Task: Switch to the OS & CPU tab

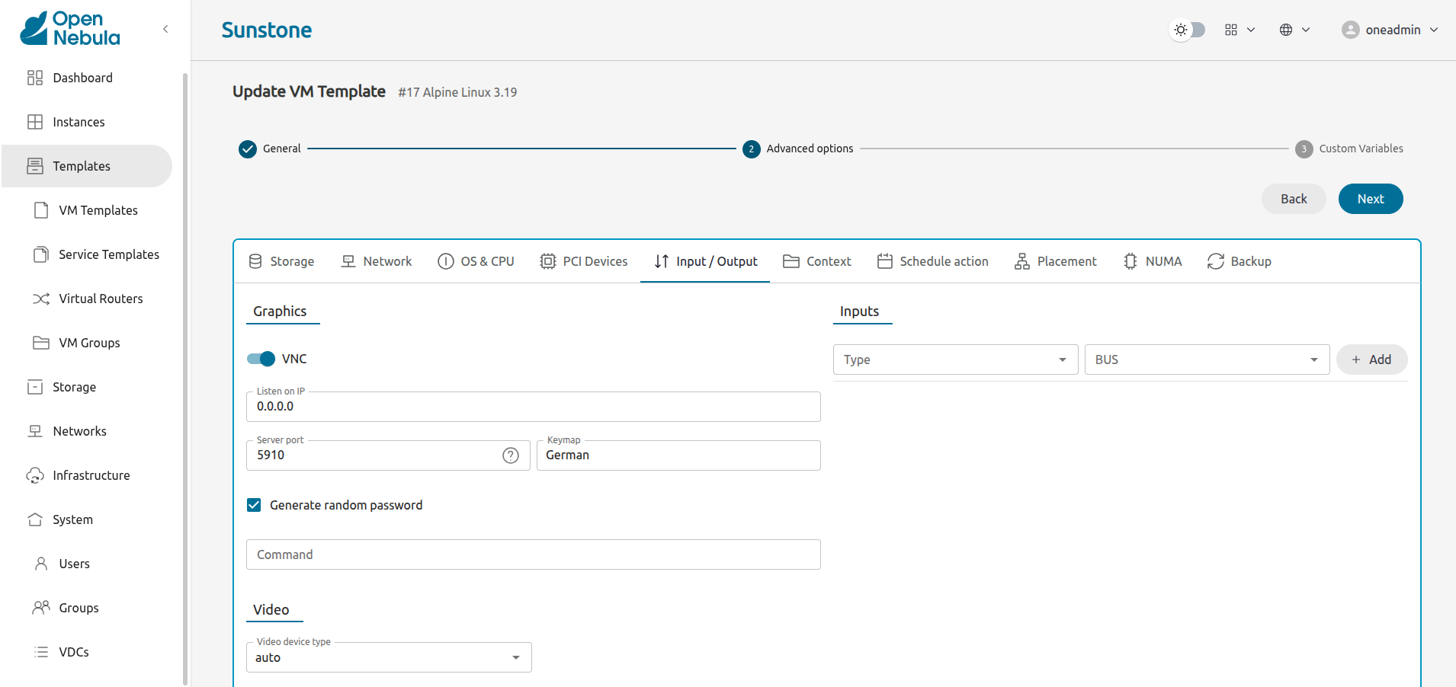Action: (x=476, y=261)
